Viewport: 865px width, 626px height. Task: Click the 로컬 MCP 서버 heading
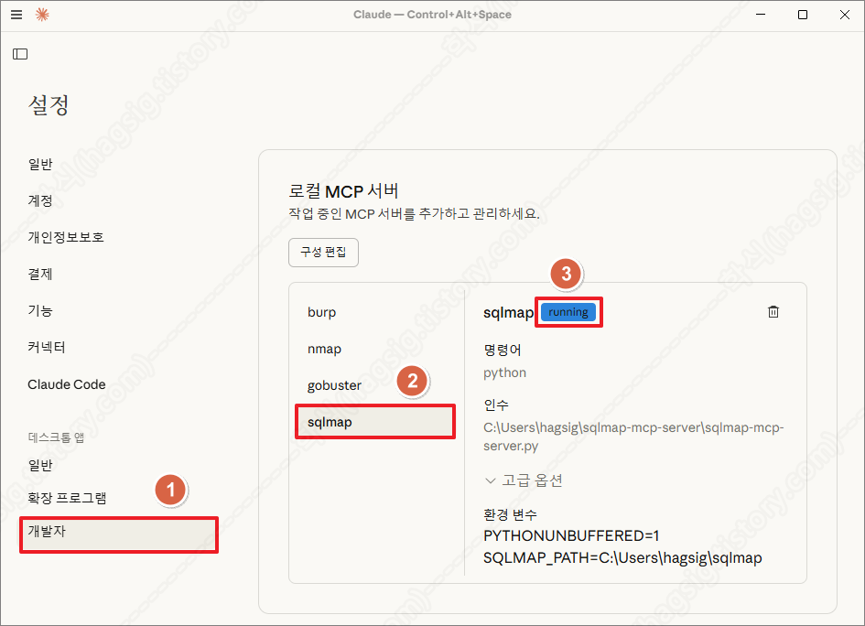point(343,191)
